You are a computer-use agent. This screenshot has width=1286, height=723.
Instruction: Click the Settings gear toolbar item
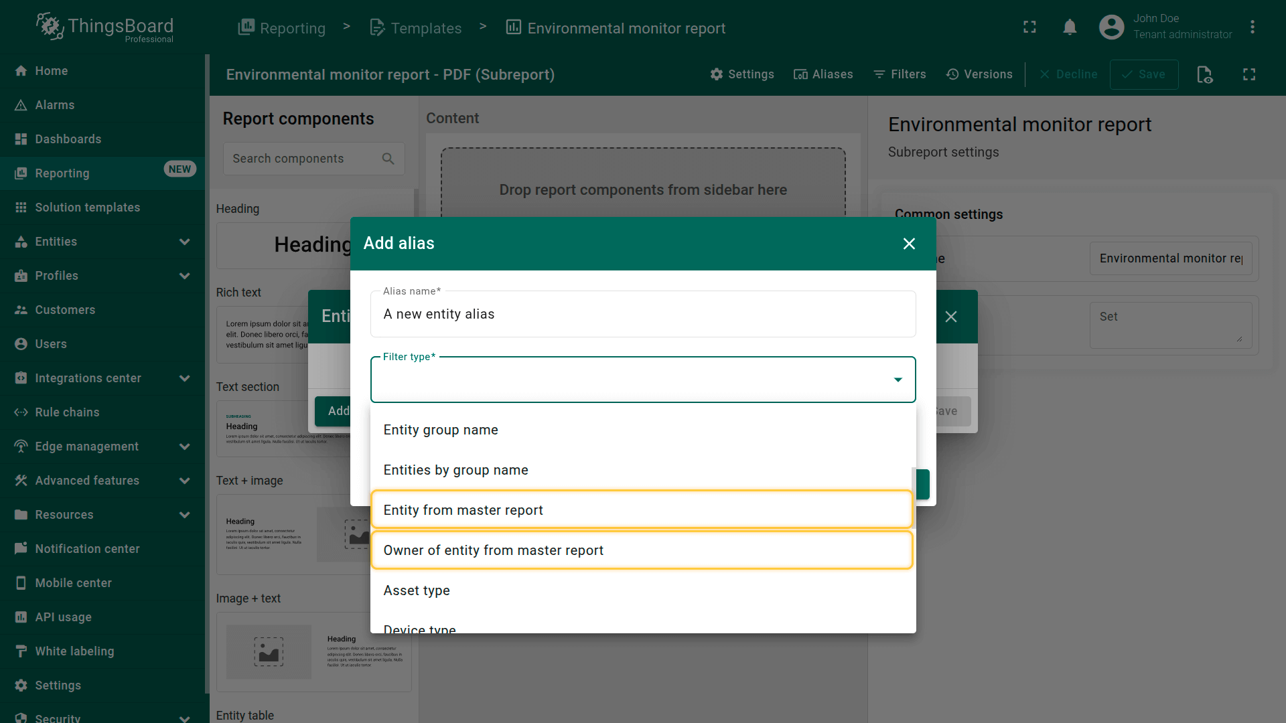(742, 74)
